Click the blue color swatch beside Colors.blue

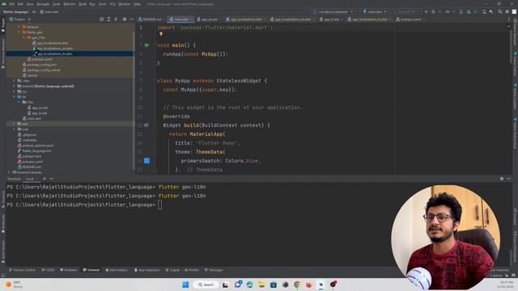tap(146, 161)
